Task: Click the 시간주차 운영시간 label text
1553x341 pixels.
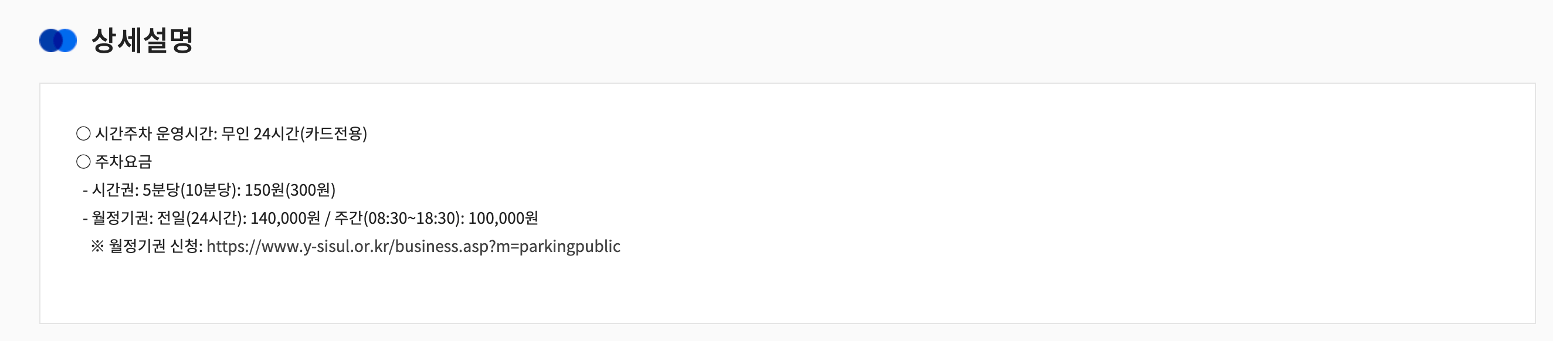Action: pos(155,133)
